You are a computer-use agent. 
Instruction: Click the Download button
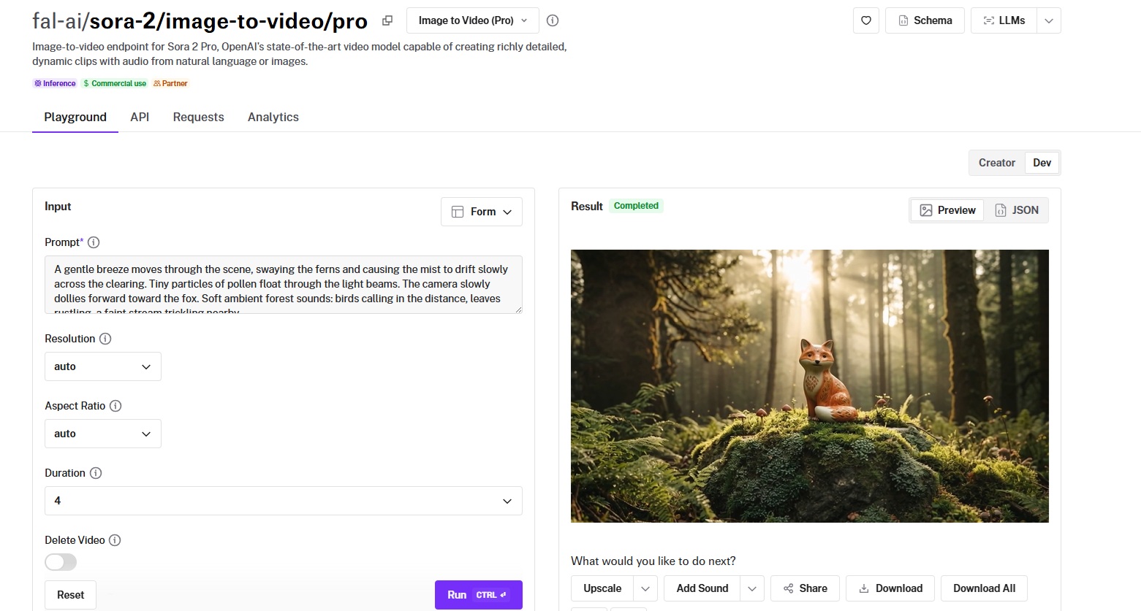click(x=890, y=588)
